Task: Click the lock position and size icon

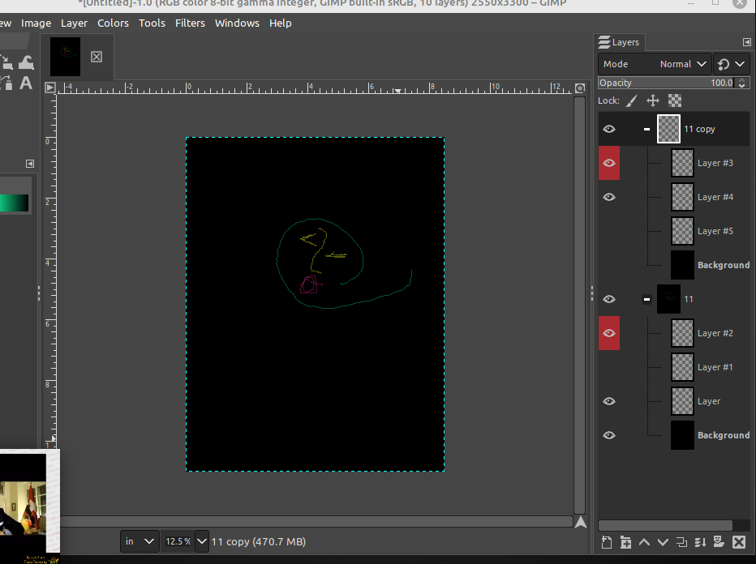Action: pyautogui.click(x=653, y=100)
